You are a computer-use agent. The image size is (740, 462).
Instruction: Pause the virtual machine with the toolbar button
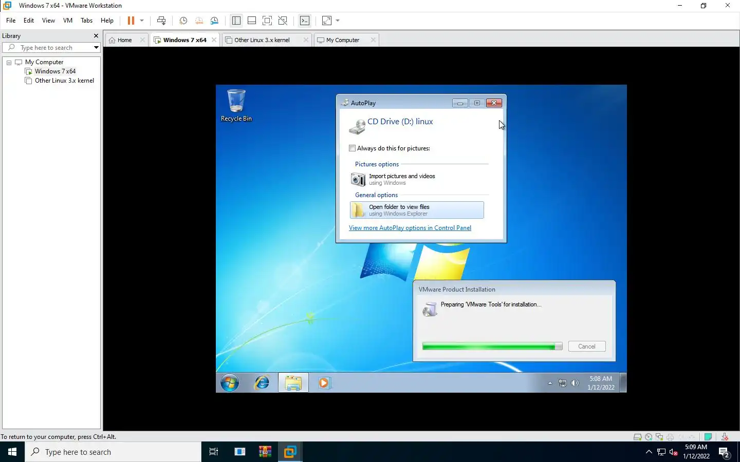[131, 21]
